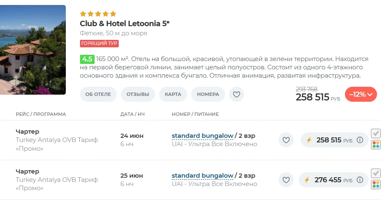Favorite the 24 июн tour offer
Viewport: 387px width, 203px height.
coord(286,140)
